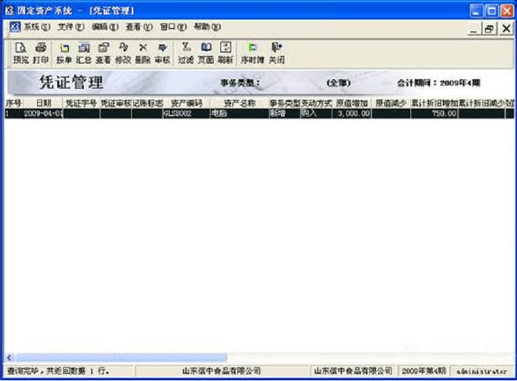Click the 累计折旧增加 column header

[x=434, y=103]
